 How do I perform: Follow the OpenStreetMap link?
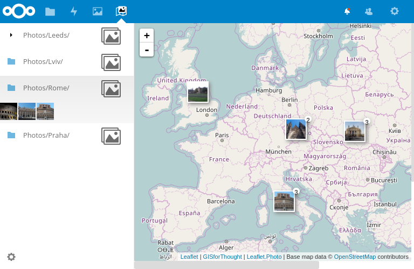(355, 257)
